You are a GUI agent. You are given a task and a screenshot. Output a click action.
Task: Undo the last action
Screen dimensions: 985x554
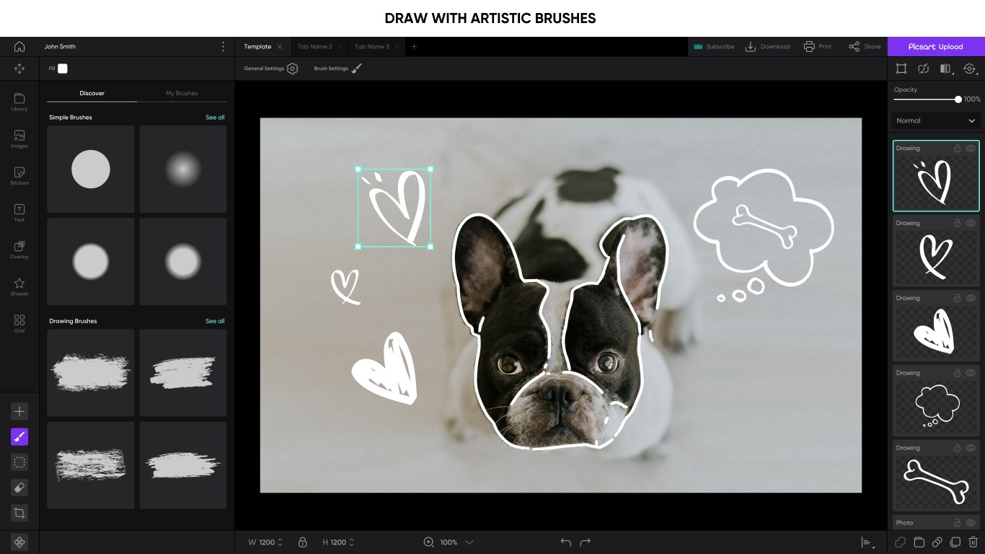(565, 542)
